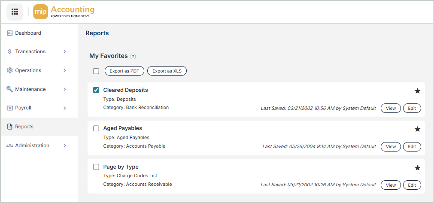Screen dimensions: 434x203
Task: Uncheck the Cleared Deposits checkbox
Action: click(x=96, y=90)
